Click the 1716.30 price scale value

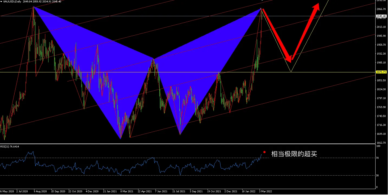381,125
